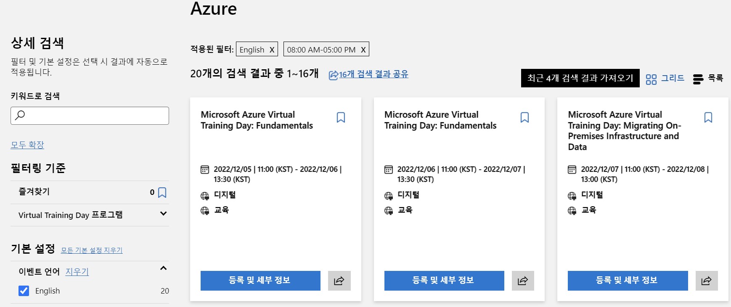
Task: Share the Migrating On-Premises event
Action: (707, 281)
